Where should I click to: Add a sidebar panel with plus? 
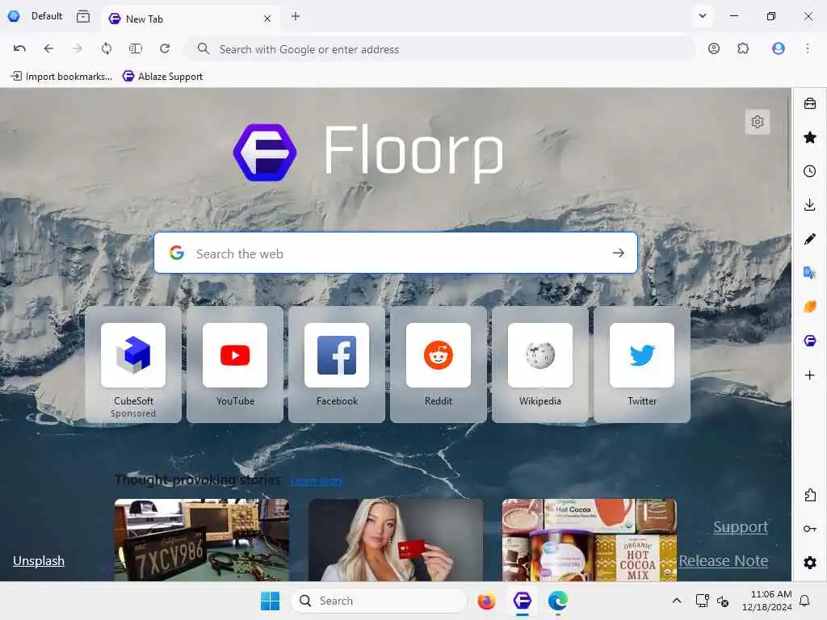(809, 375)
